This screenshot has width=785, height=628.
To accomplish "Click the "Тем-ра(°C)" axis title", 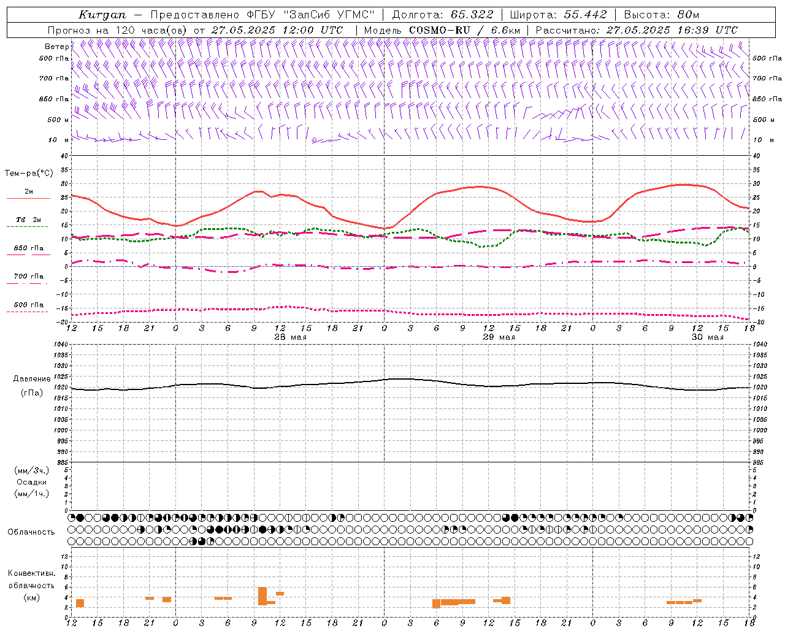I will 29,174.
